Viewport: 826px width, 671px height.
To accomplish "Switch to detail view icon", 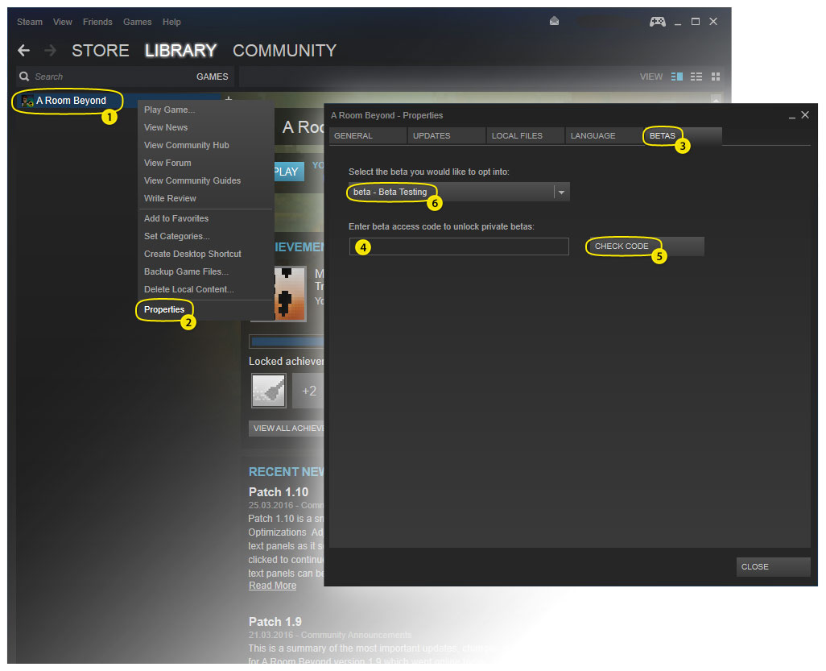I will [677, 77].
